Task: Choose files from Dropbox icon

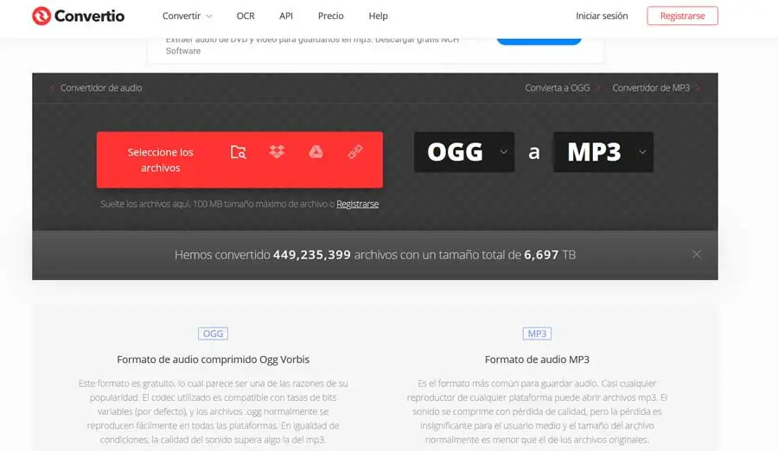Action: [277, 151]
